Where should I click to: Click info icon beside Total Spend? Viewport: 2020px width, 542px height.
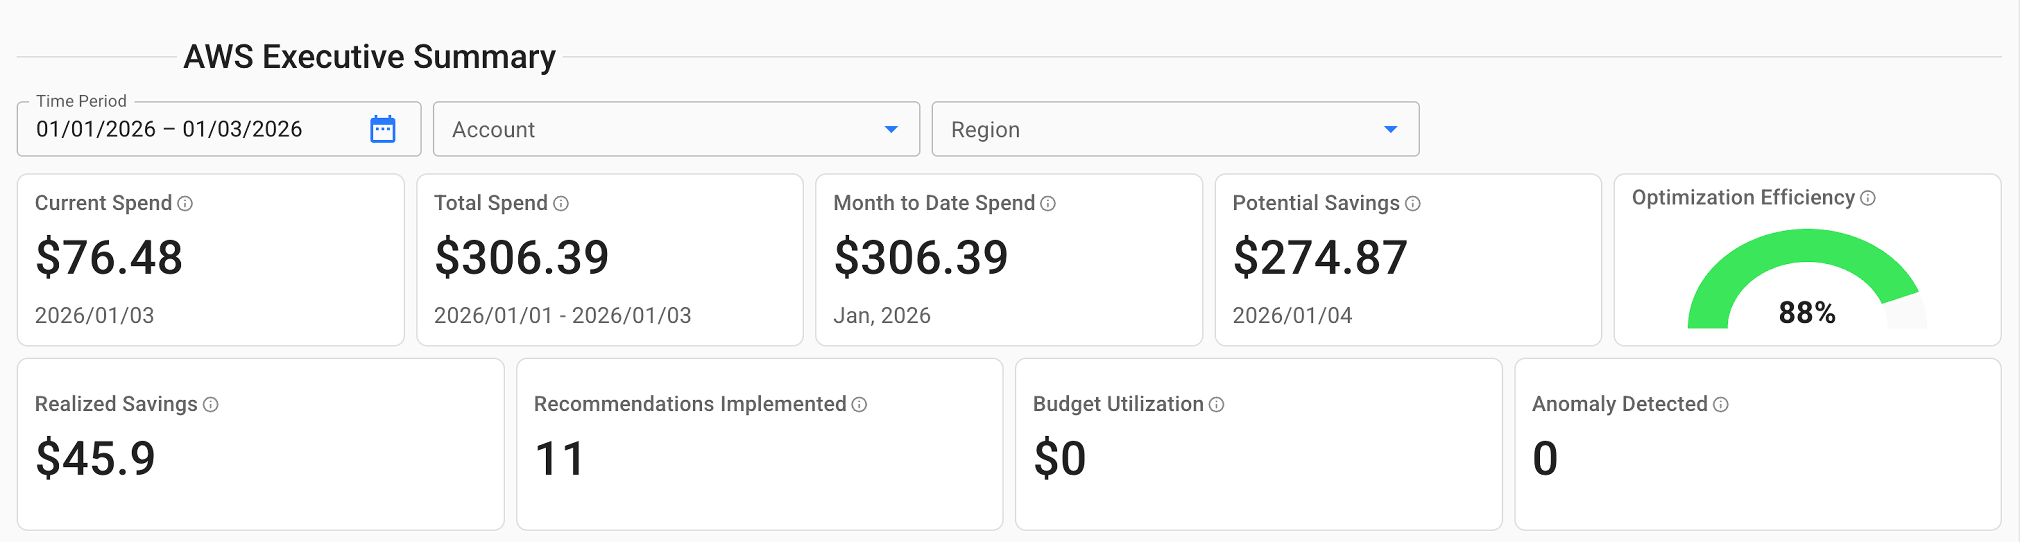click(561, 204)
